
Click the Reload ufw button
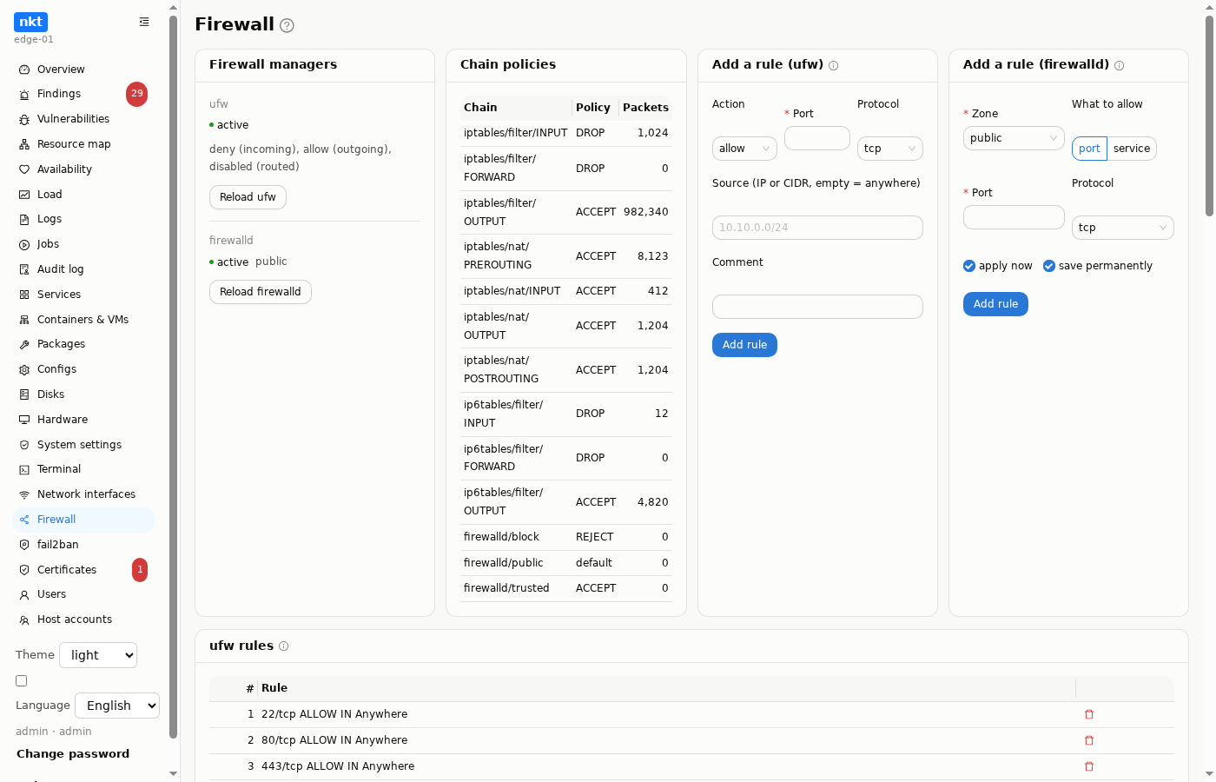click(248, 197)
